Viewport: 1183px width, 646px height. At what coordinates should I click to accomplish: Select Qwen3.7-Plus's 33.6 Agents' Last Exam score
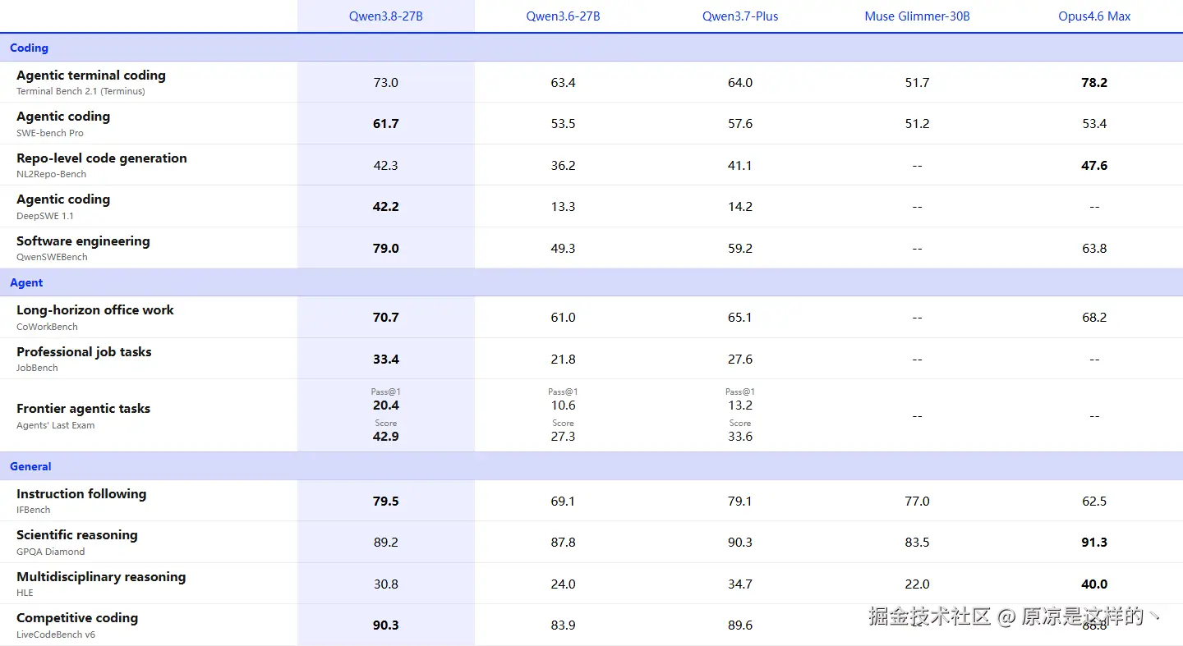click(x=740, y=437)
